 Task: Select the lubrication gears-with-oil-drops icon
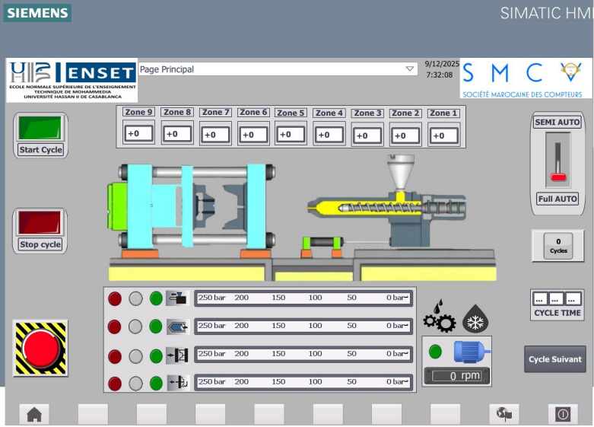[440, 317]
